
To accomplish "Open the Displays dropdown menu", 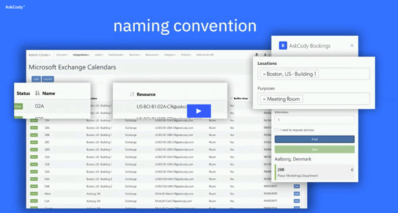I will (x=170, y=55).
